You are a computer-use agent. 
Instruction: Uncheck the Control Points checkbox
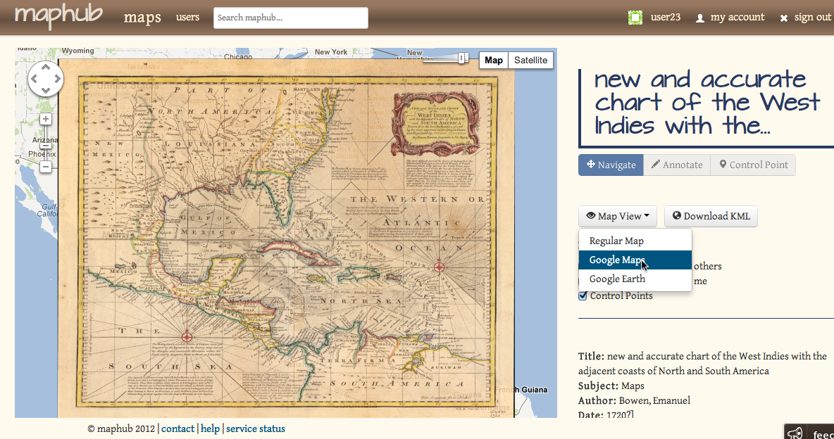click(583, 296)
